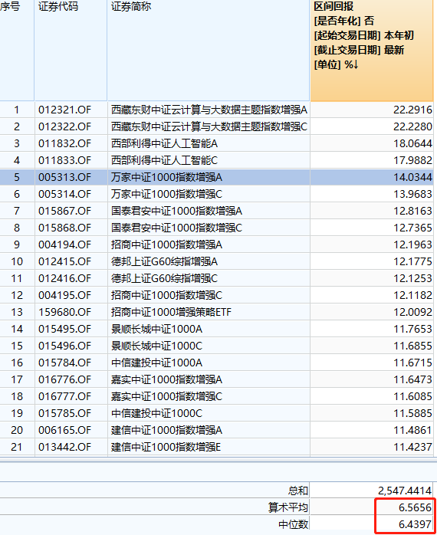Click the 算术平均 value 6.5656
This screenshot has height=535, width=437.
click(x=415, y=507)
